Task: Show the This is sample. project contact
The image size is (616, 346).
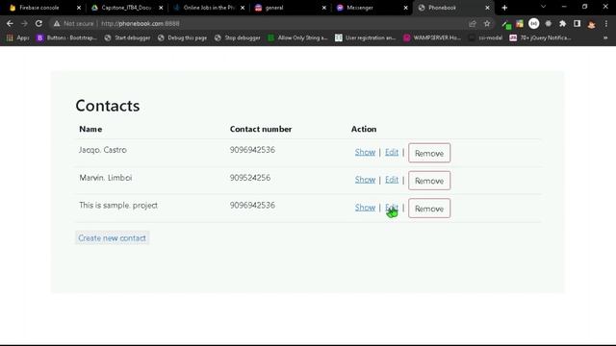Action: [365, 208]
